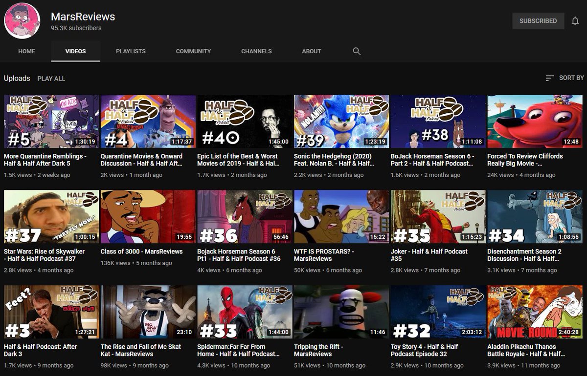
Task: Open the Class of 3000 video thumbnail
Action: 148,216
